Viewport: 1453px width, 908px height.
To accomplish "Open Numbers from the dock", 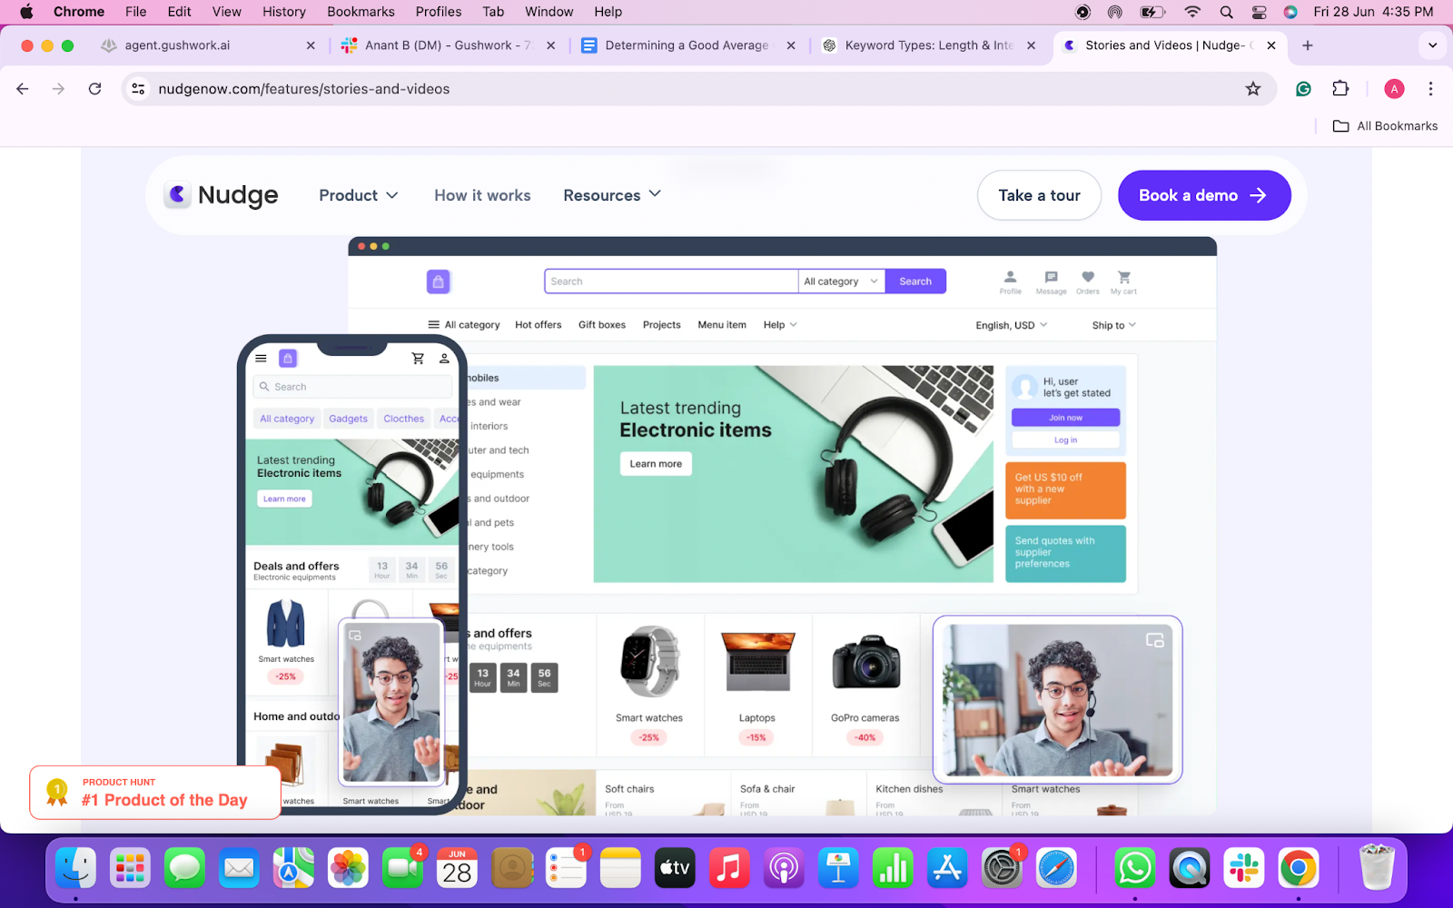I will (x=893, y=869).
